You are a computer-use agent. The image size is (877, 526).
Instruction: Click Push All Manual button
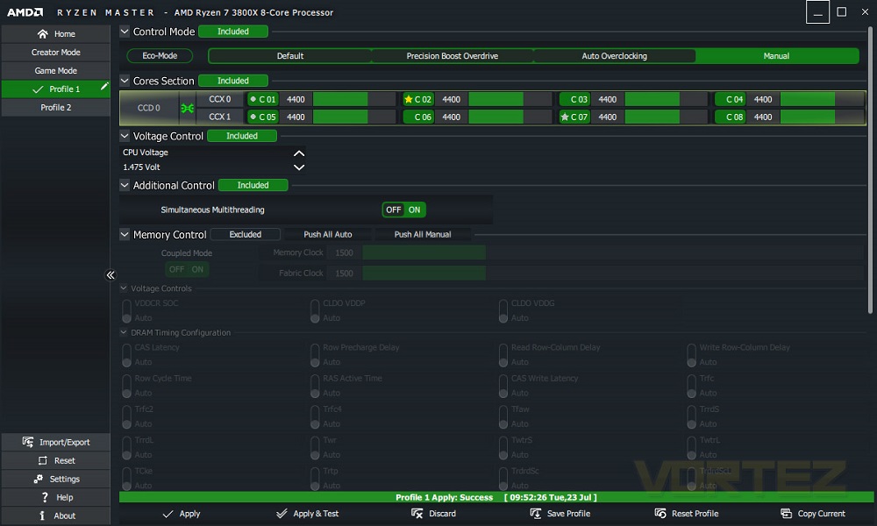(423, 235)
